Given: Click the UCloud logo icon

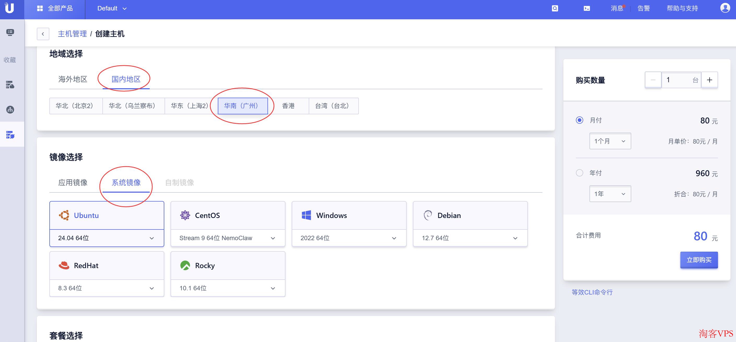Looking at the screenshot, I should click(9, 8).
